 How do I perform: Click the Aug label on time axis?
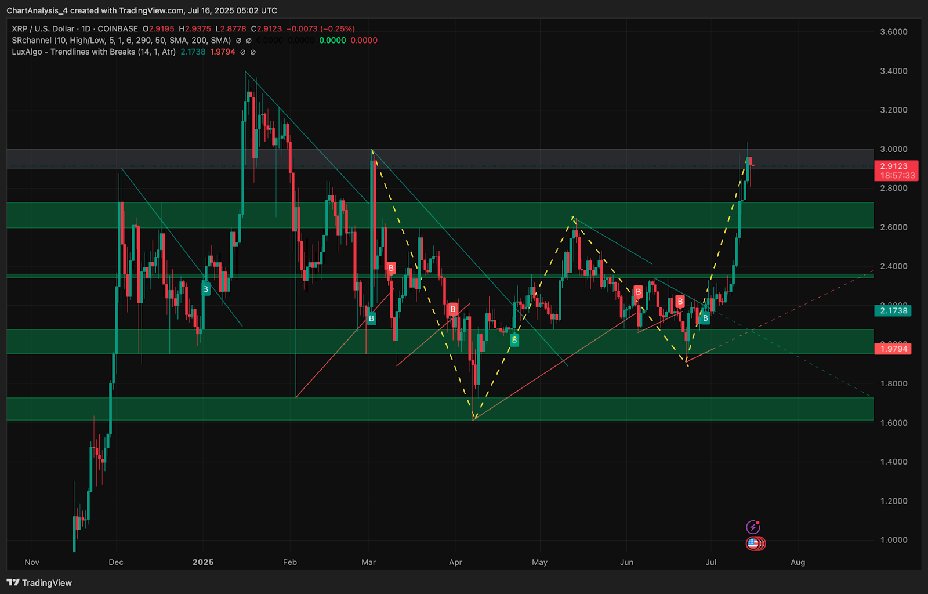coord(798,562)
